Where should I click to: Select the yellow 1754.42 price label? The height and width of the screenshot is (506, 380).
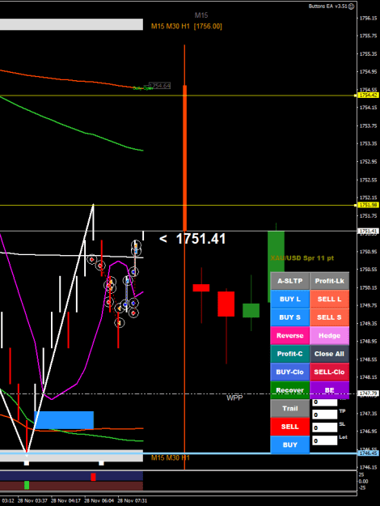click(x=368, y=96)
